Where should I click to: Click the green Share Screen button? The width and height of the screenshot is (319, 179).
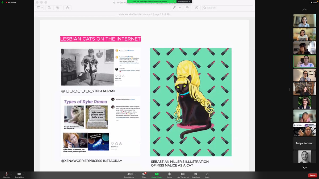pos(157,175)
